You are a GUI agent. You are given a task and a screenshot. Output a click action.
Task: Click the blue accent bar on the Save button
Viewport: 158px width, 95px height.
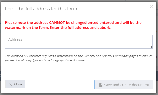click(95, 85)
